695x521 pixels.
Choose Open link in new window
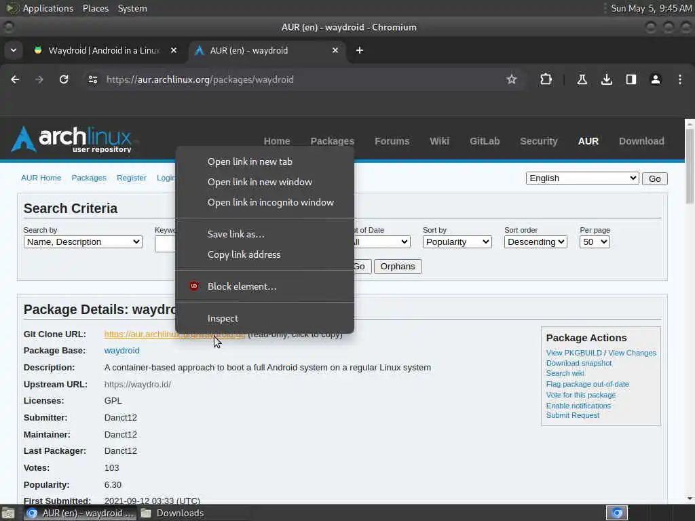265,182
